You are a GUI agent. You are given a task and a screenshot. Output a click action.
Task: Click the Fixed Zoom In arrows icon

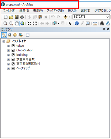point(29,23)
